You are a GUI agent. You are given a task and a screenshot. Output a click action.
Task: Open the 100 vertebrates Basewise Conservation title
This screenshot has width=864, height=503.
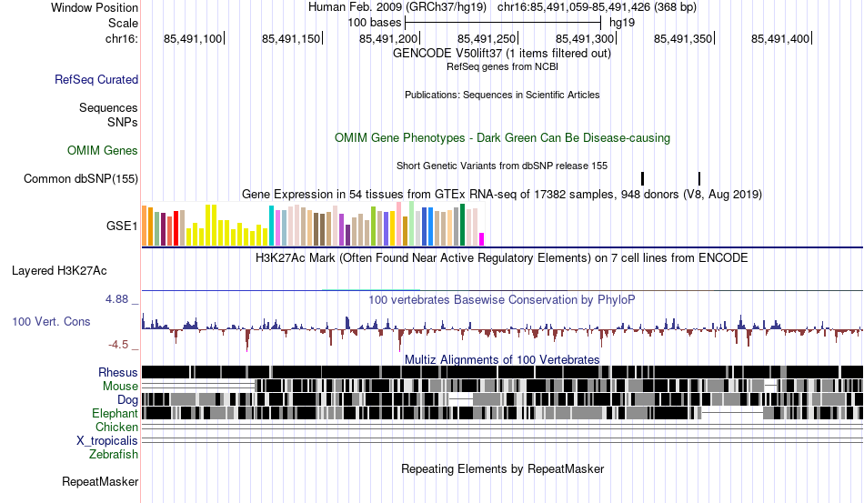point(502,299)
